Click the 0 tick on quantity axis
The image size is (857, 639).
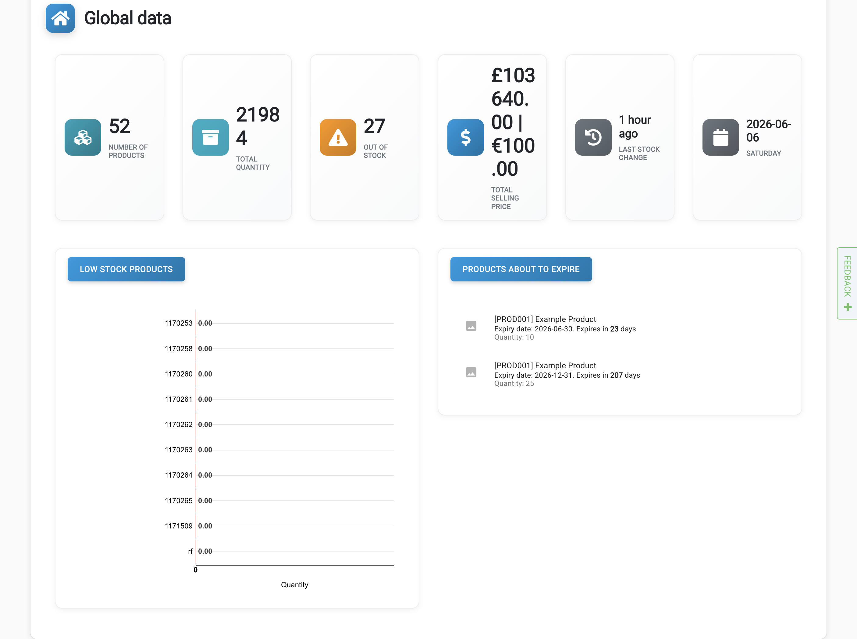click(195, 570)
